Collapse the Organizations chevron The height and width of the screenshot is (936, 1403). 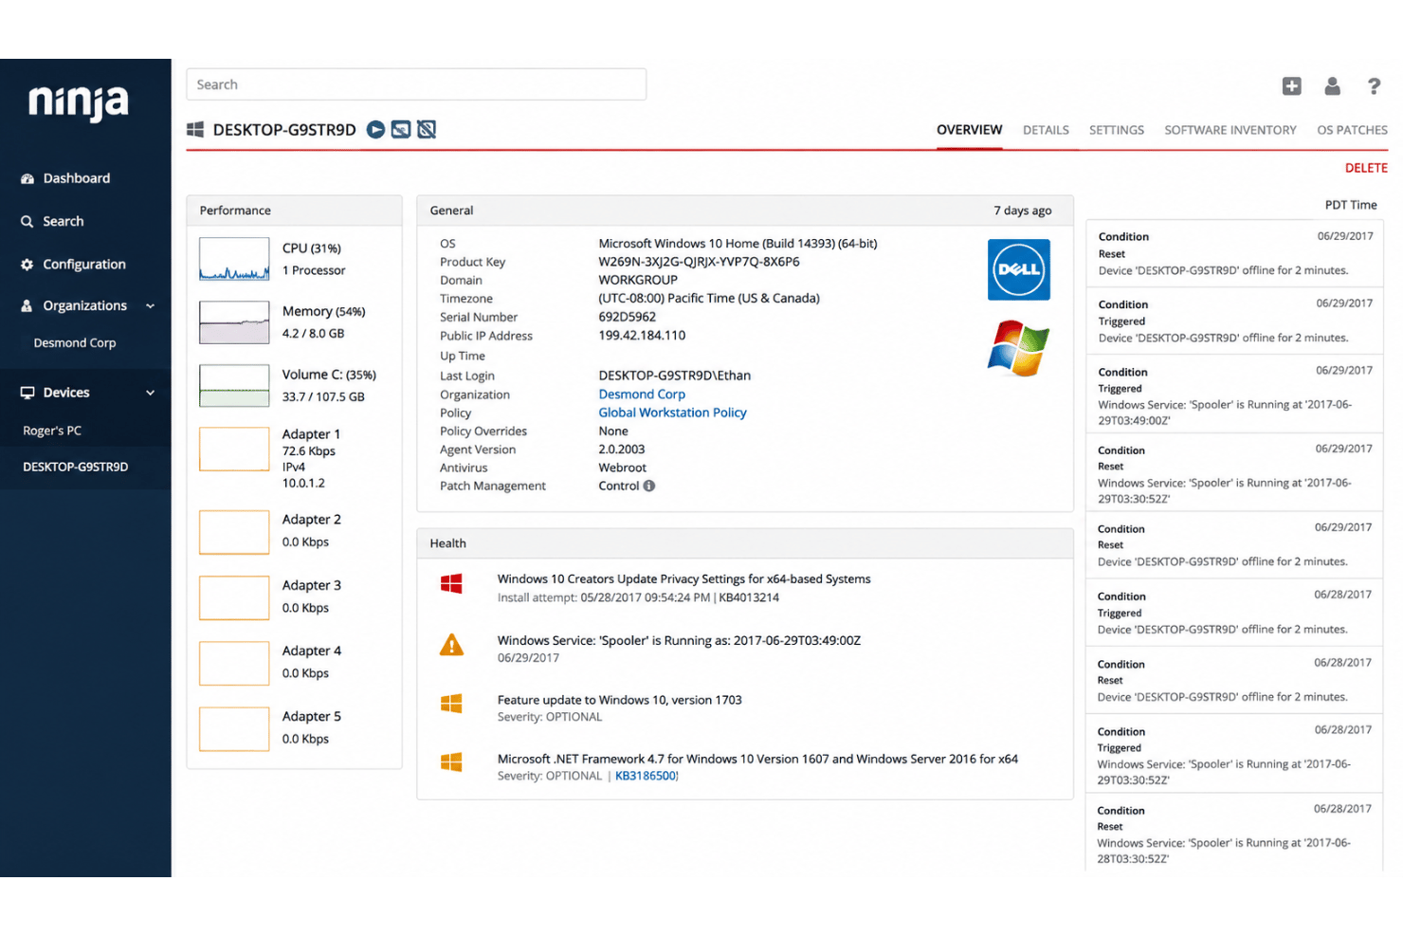150,306
